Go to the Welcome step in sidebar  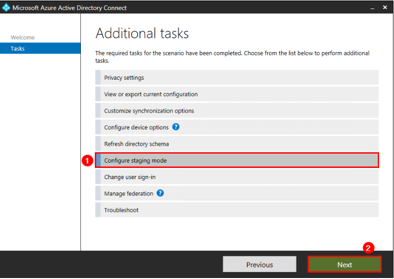pyautogui.click(x=22, y=37)
